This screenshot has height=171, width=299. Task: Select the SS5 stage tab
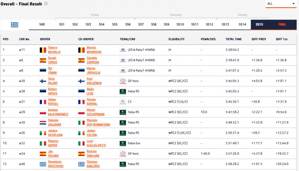(114, 24)
